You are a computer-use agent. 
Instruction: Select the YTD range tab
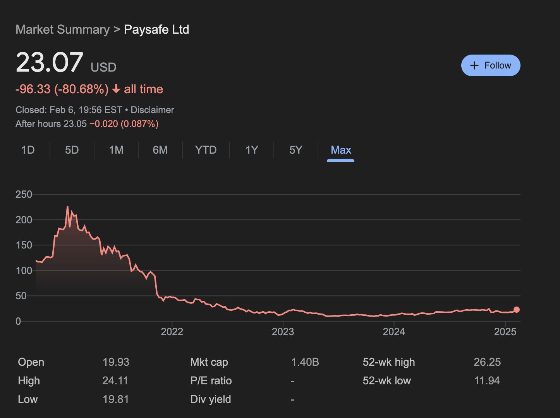pos(206,150)
